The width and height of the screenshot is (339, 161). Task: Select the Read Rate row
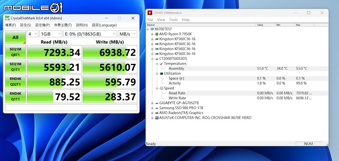coord(237,93)
